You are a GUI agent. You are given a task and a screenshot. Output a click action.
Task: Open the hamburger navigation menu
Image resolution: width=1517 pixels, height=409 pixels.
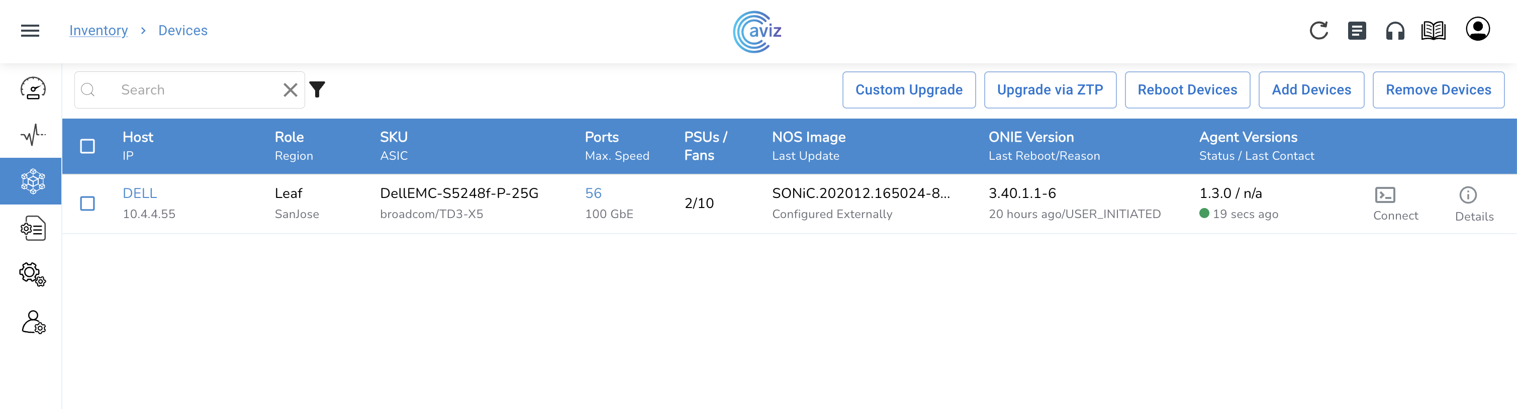pyautogui.click(x=30, y=31)
